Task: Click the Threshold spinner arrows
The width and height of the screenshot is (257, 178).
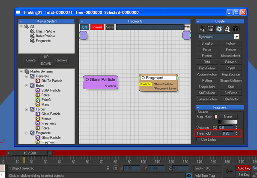Action: point(236,133)
